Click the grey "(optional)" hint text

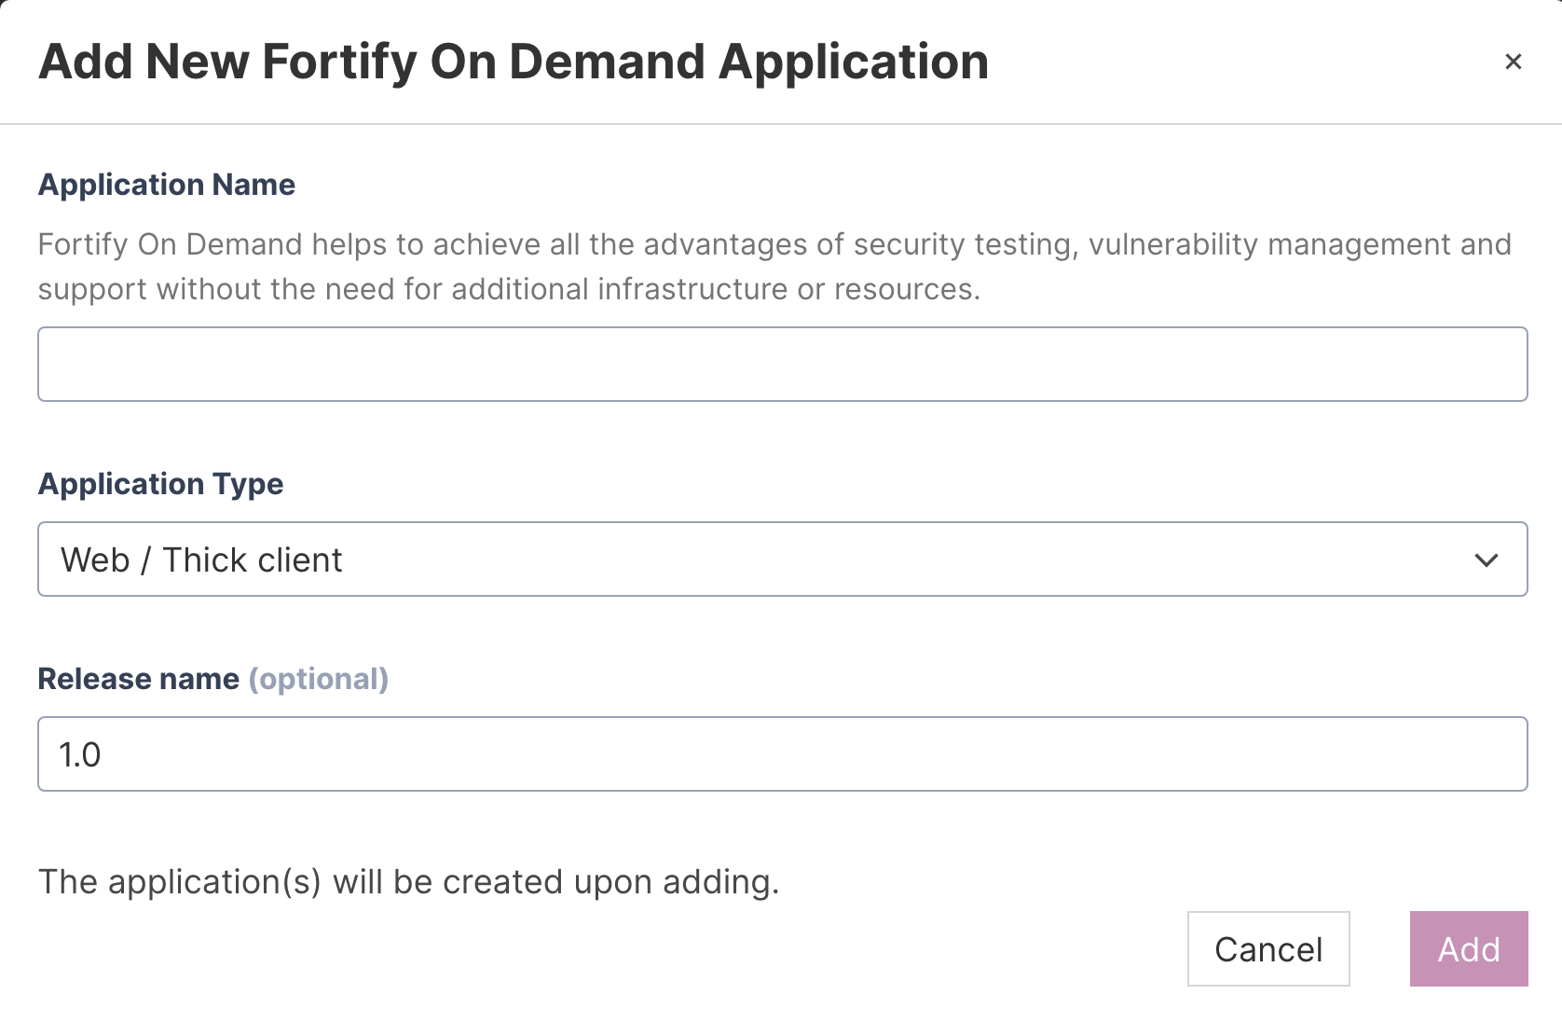pyautogui.click(x=318, y=679)
